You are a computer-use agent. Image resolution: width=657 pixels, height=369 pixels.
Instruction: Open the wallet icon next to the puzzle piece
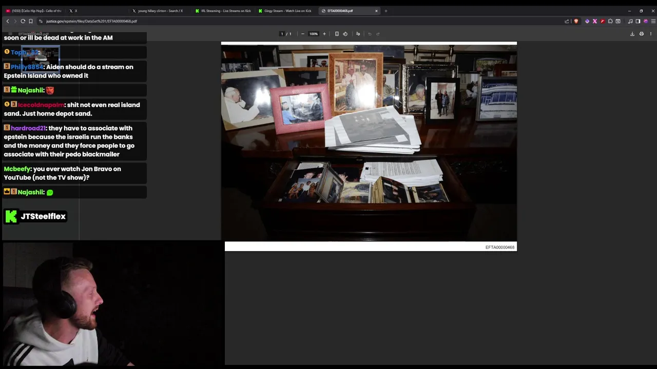point(618,21)
